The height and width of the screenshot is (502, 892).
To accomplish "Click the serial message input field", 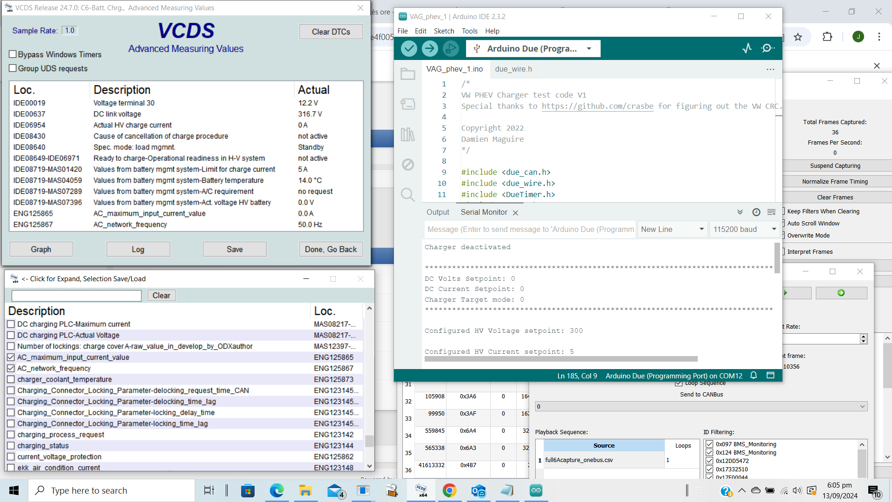I will click(530, 229).
